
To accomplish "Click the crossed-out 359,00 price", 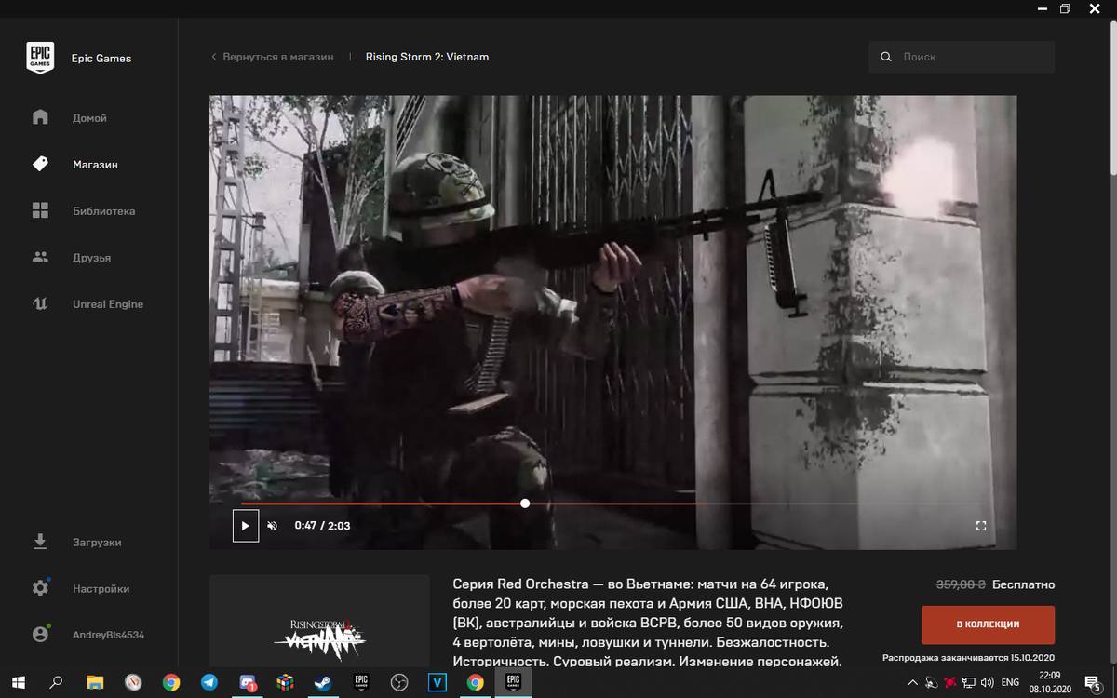I will [x=960, y=584].
